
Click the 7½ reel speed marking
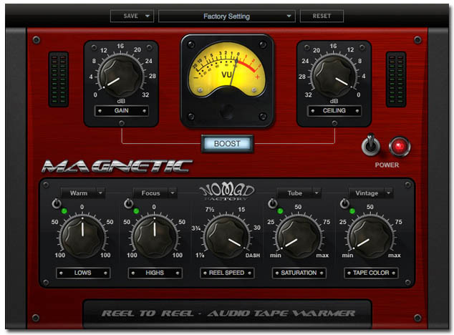click(210, 209)
